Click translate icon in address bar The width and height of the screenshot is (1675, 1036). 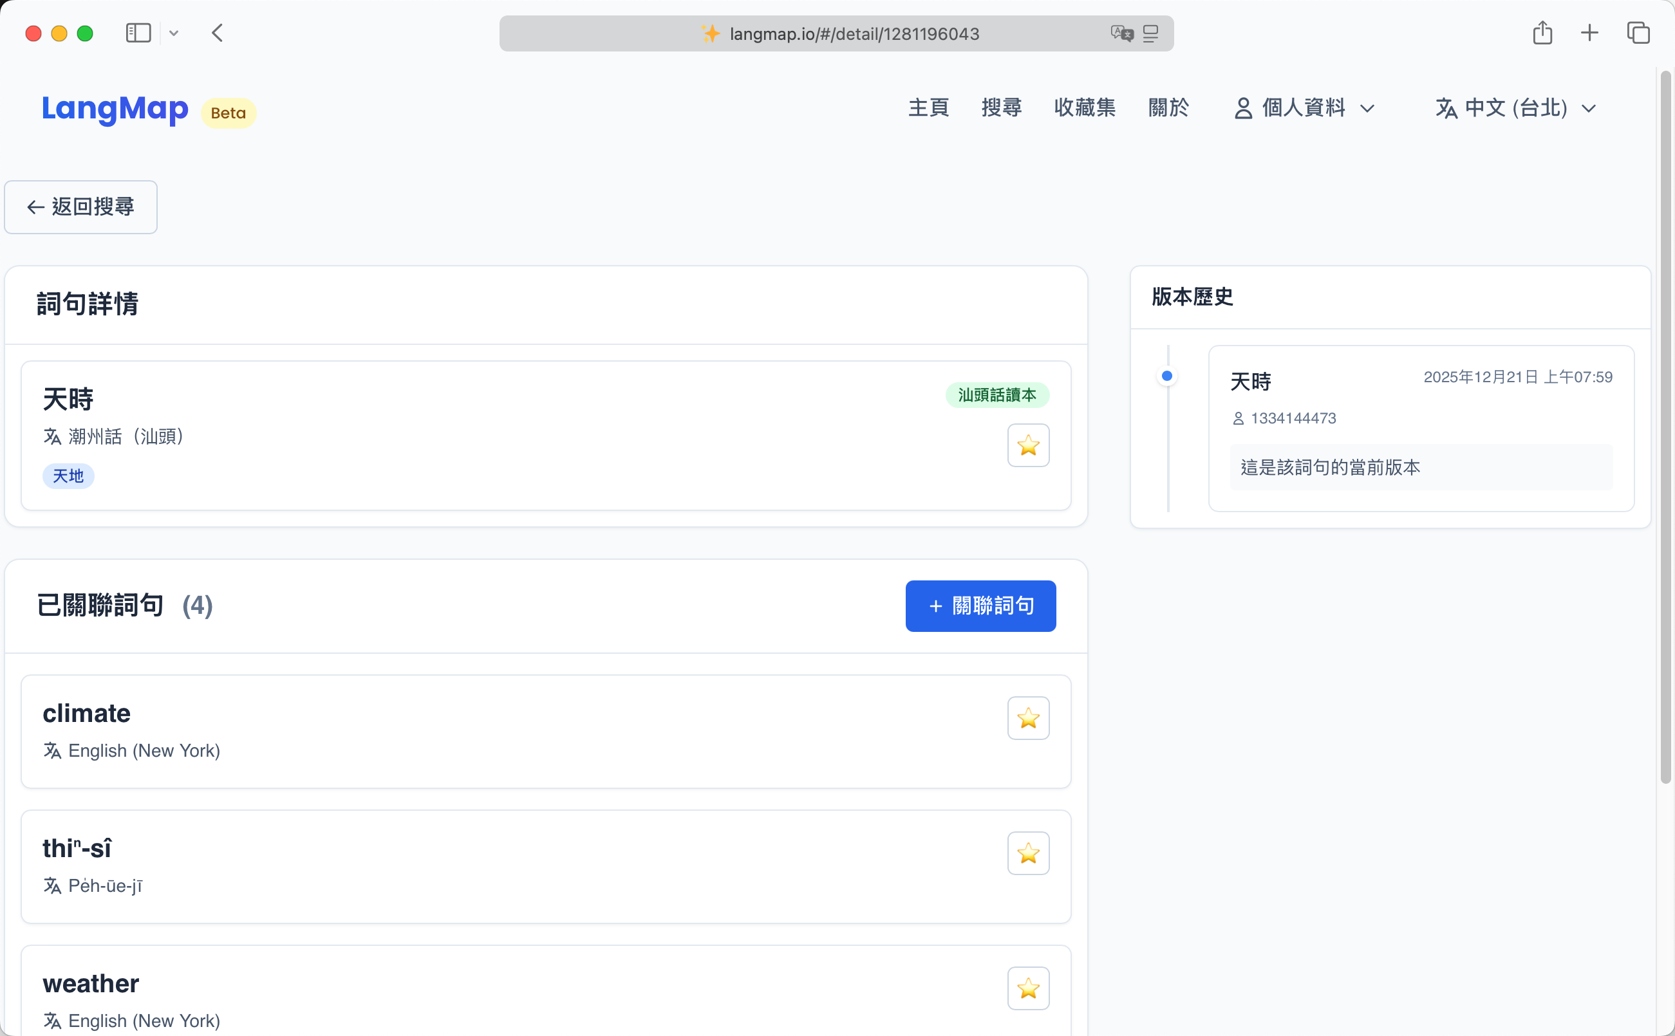[x=1122, y=33]
